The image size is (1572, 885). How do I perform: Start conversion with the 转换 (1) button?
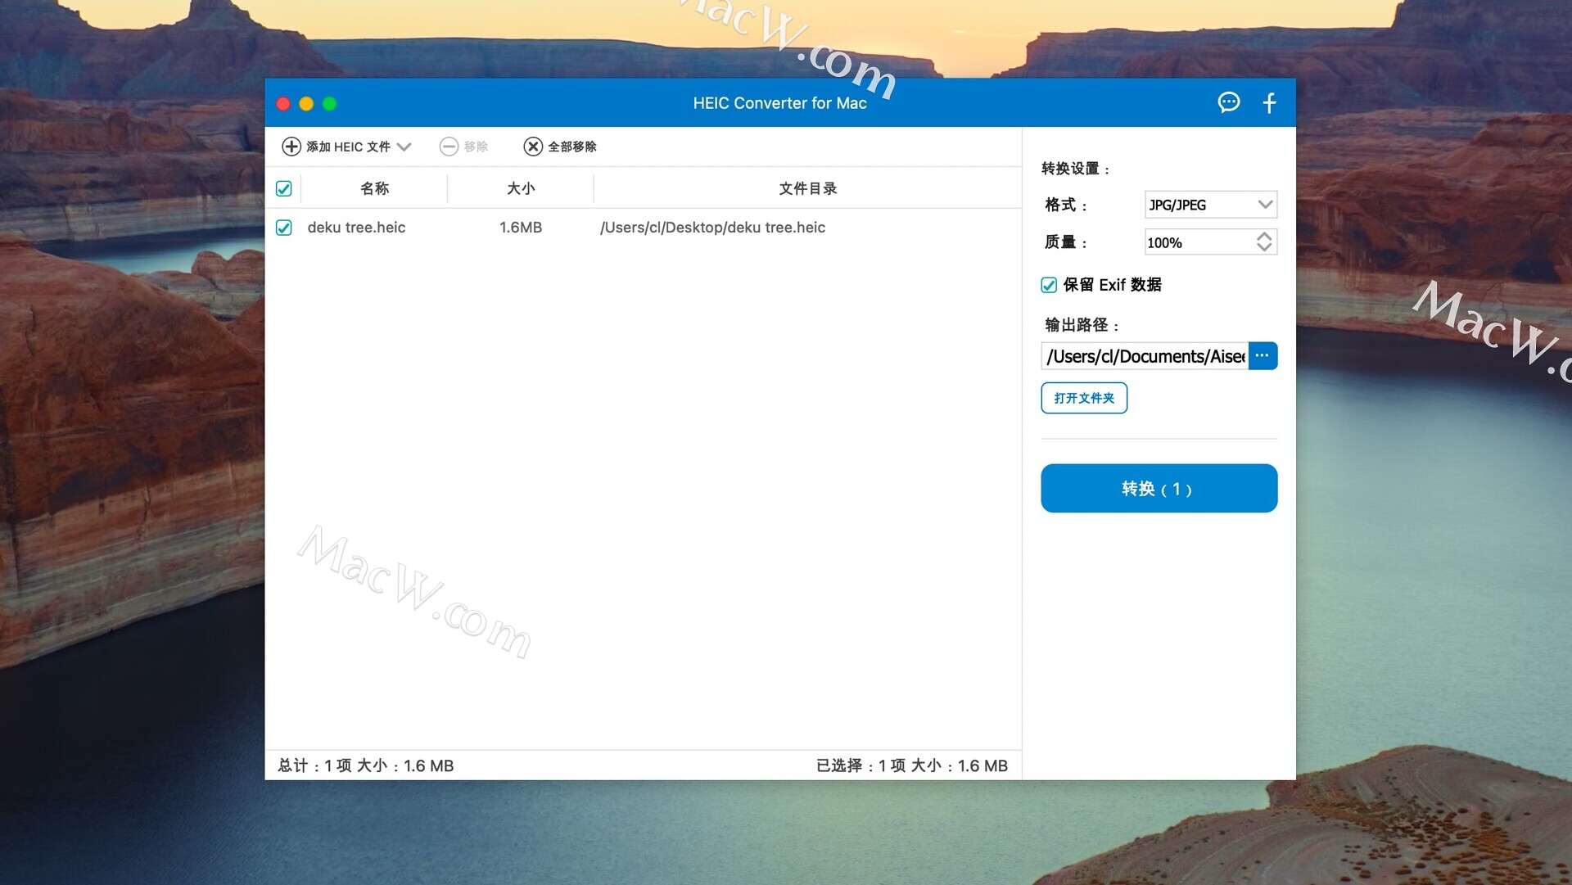(x=1159, y=489)
